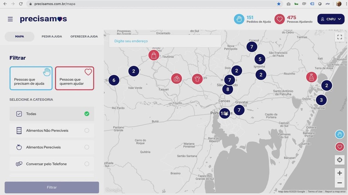This screenshot has height=195, width=348.
Task: Toggle fullscreen map view
Action: tap(340, 37)
